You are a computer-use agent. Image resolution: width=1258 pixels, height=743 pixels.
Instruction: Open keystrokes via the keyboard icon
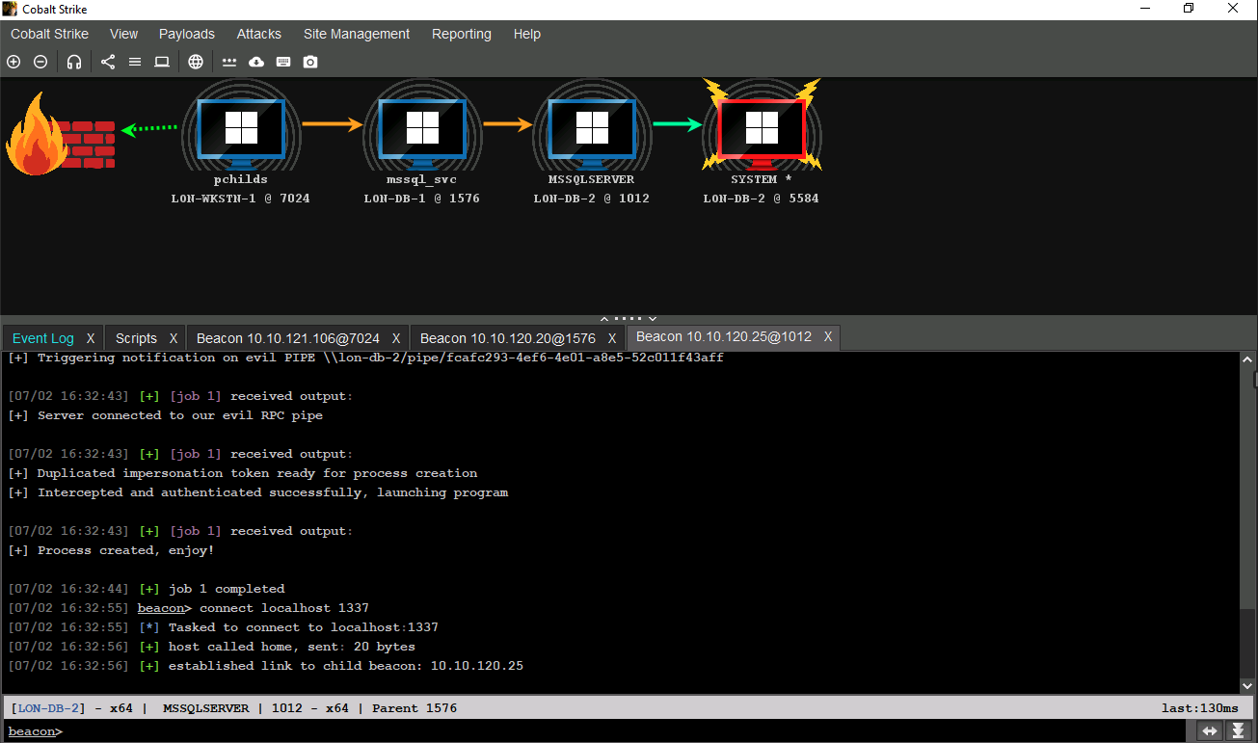point(283,62)
